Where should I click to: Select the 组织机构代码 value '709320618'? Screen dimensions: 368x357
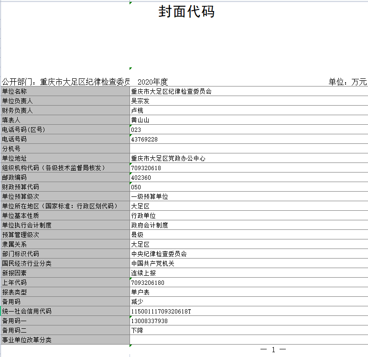146,168
